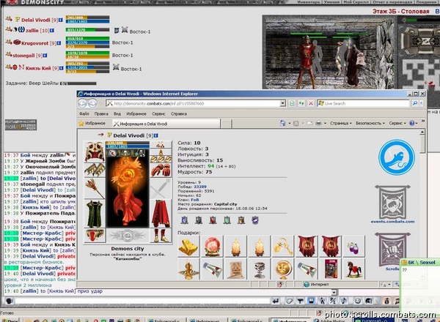The width and height of the screenshot is (440, 322).
Task: Click the 23289 wins link
Action: click(200, 187)
